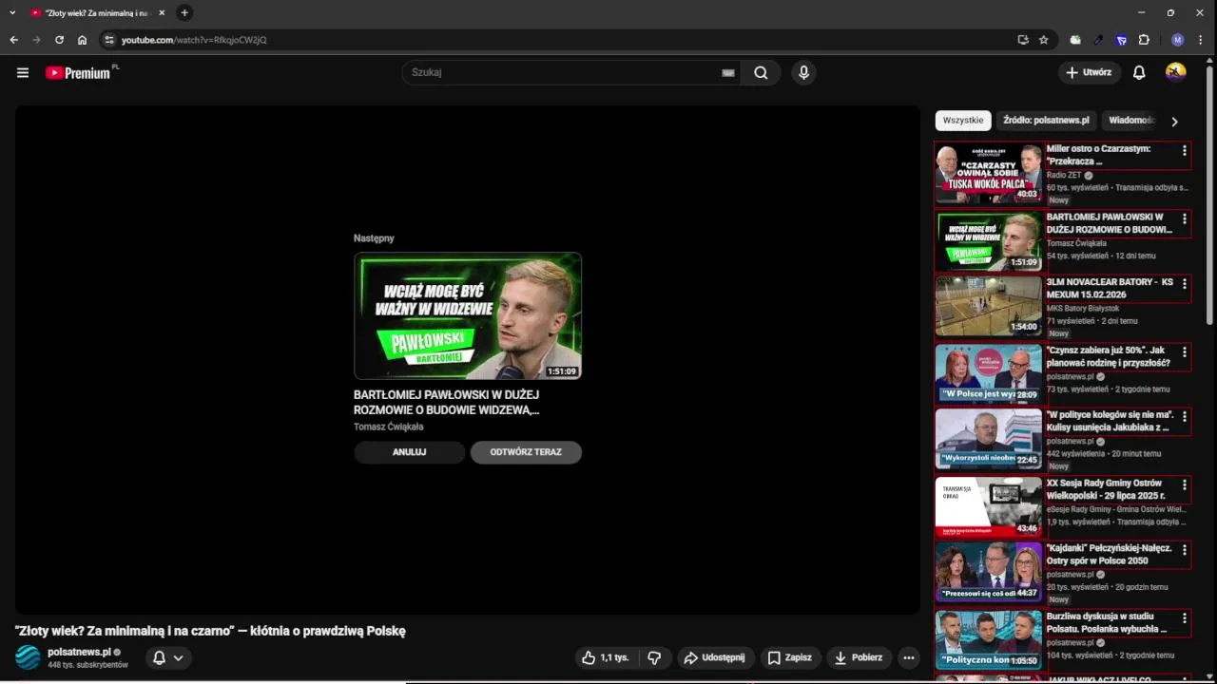Screen dimensions: 1217x684
Task: Click the cast/install screen icon in address bar
Action: click(x=1023, y=40)
